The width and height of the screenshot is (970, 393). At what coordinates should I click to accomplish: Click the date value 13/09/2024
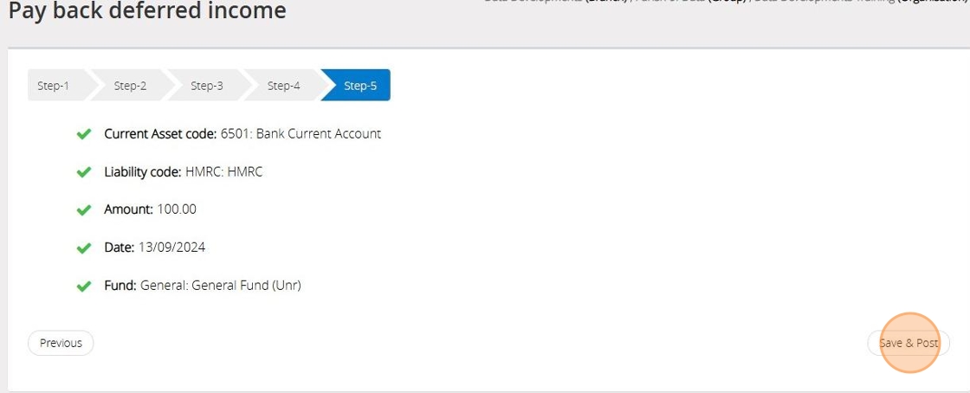171,248
